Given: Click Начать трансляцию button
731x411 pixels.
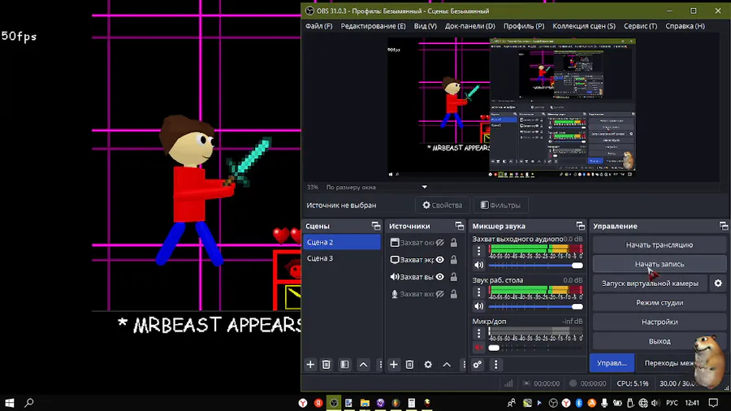Looking at the screenshot, I should [660, 244].
